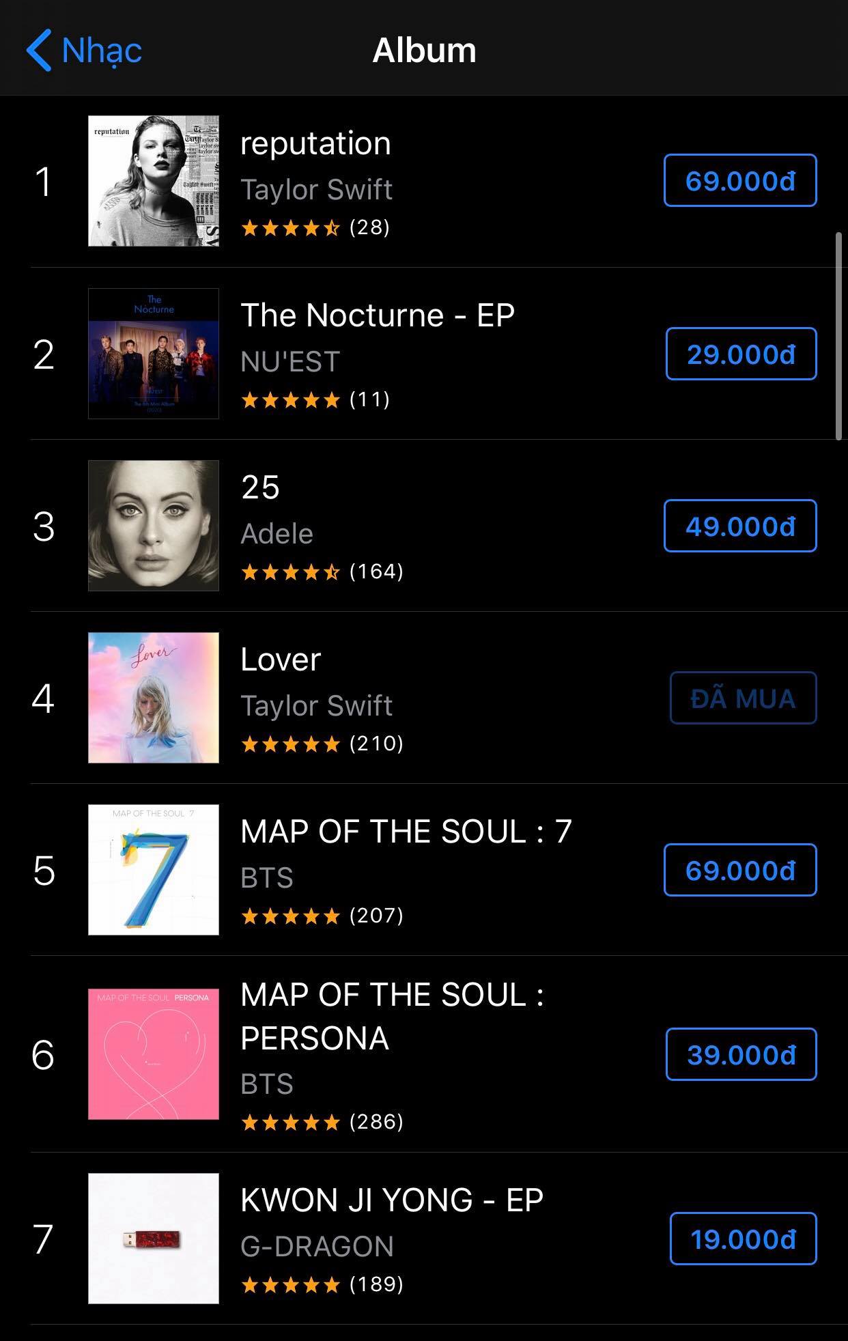
Task: Tap KWON JI YONG USB cover art
Action: point(154,1238)
